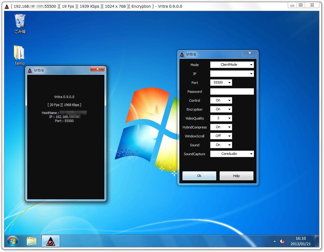Click the Windows Start orb

tap(12, 241)
